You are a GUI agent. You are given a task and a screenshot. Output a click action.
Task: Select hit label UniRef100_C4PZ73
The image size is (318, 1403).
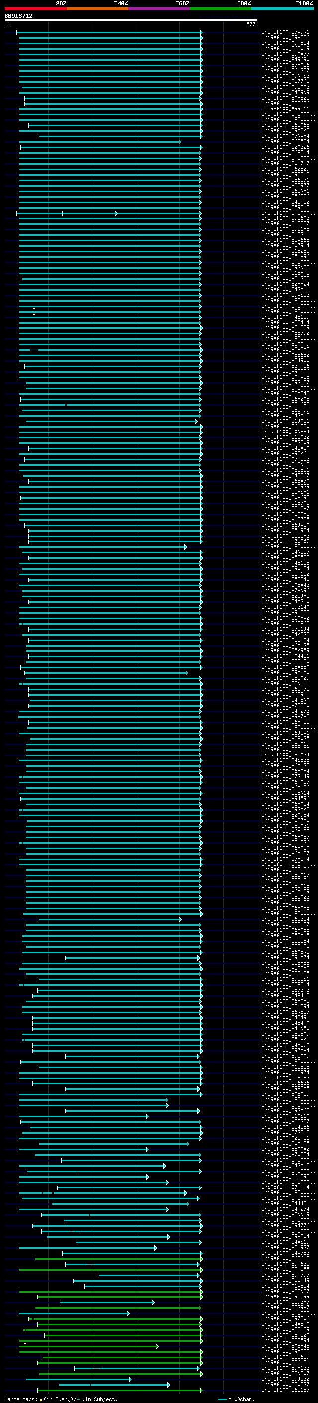point(285,711)
